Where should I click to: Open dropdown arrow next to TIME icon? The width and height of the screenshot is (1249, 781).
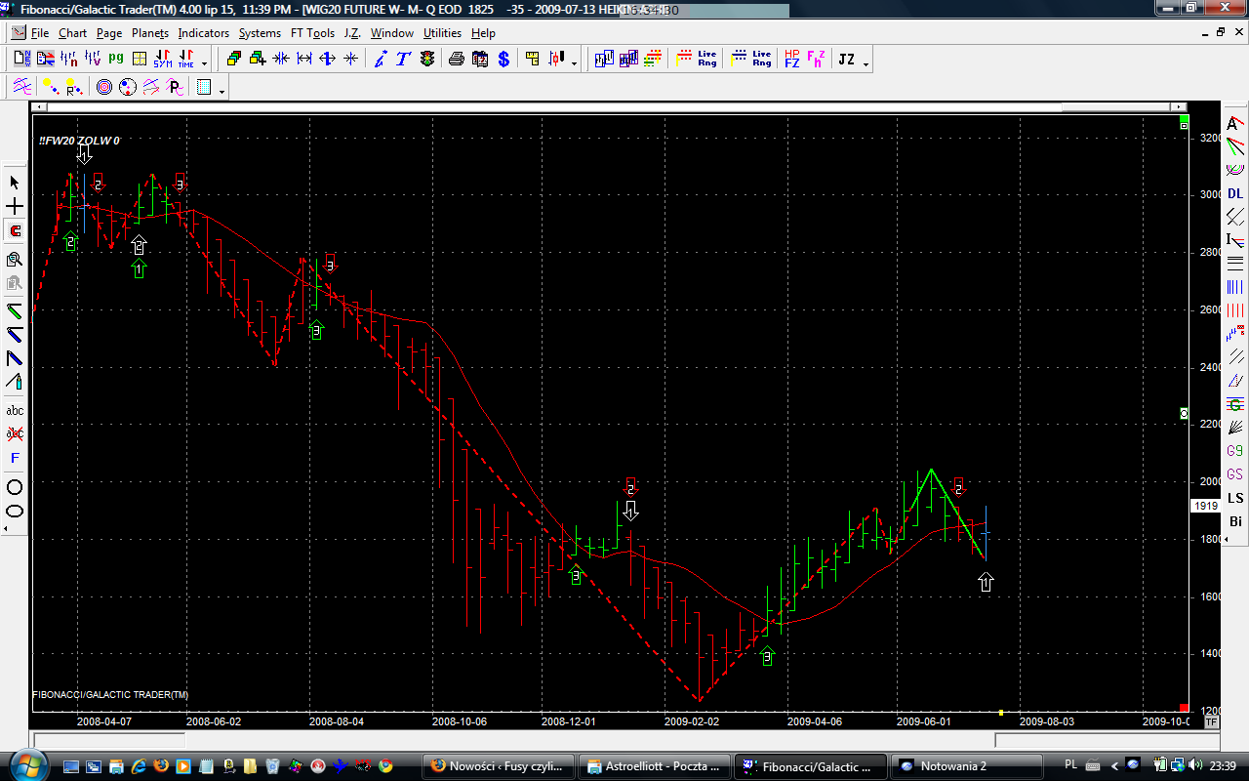(x=204, y=64)
